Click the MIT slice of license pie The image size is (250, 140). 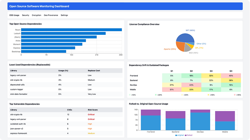tap(185, 38)
